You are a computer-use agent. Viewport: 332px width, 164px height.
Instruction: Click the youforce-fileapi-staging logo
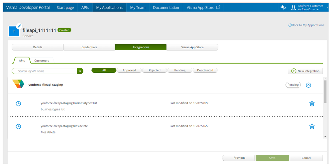point(18,84)
